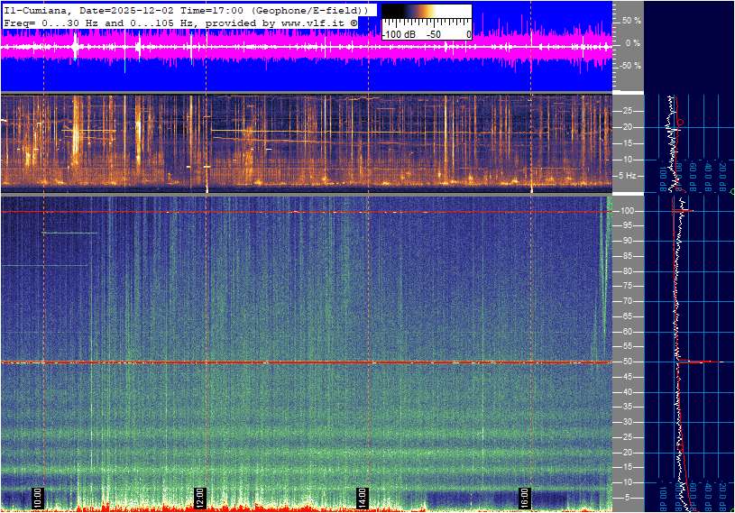Click the 75 tick on E-field frequency scale
The width and height of the screenshot is (735, 513).
(627, 286)
